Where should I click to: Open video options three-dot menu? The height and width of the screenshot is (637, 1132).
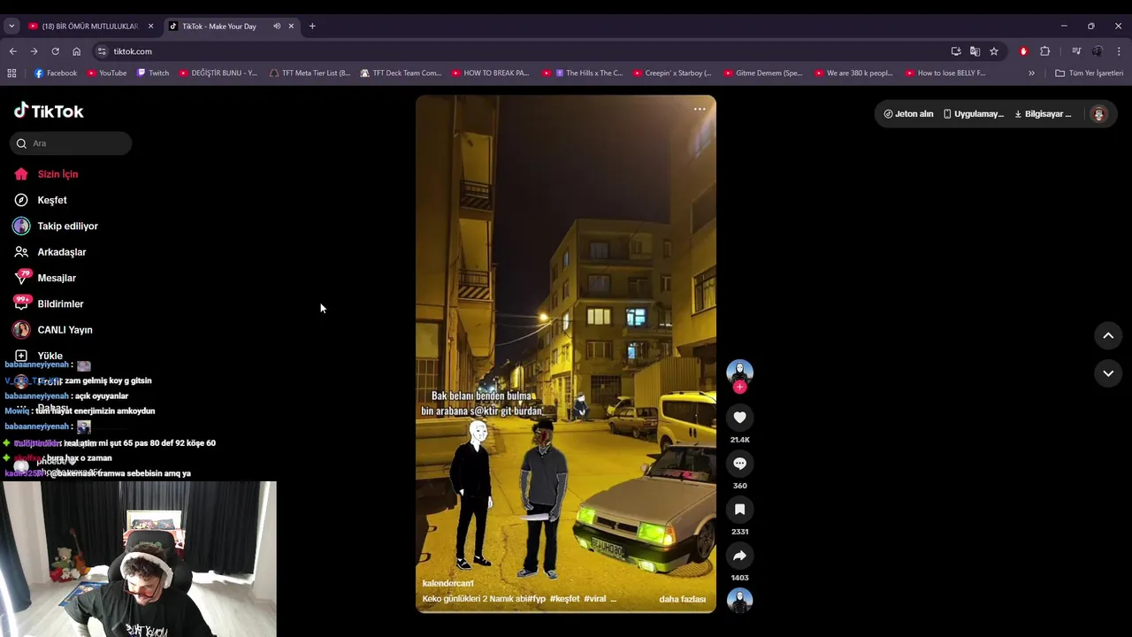pos(700,109)
